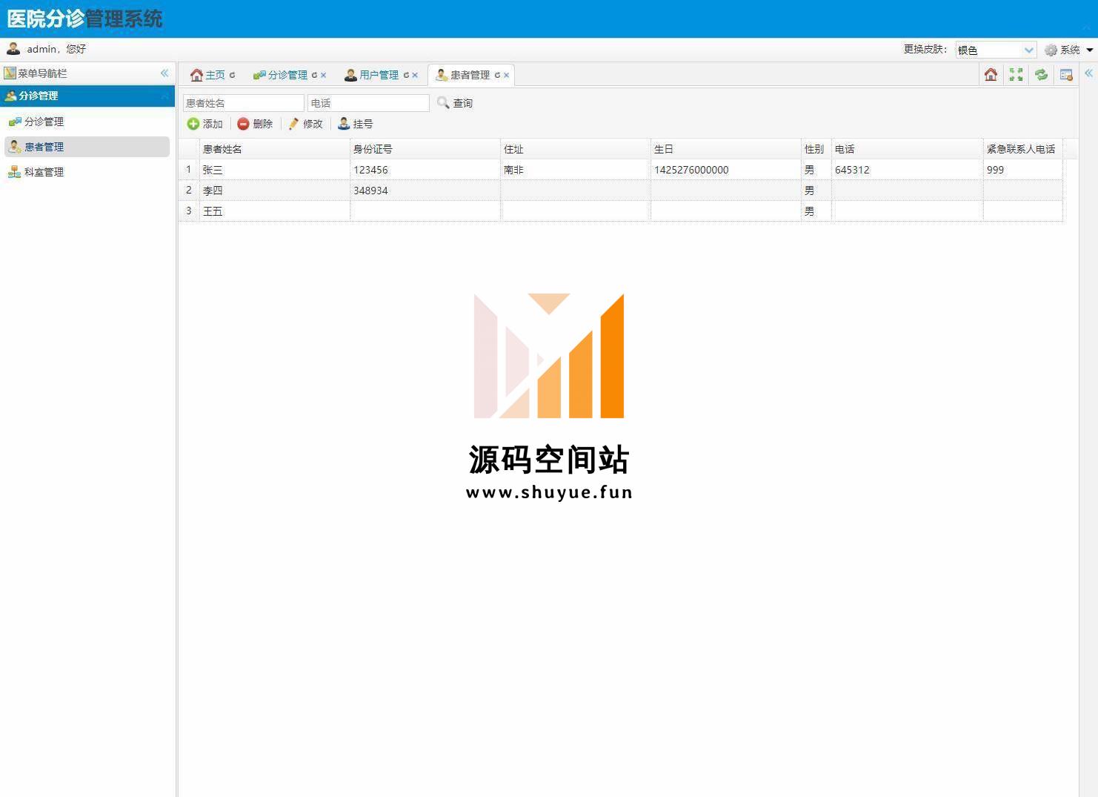Click row number 1 in the table
Viewport: 1098px width, 797px height.
(189, 170)
